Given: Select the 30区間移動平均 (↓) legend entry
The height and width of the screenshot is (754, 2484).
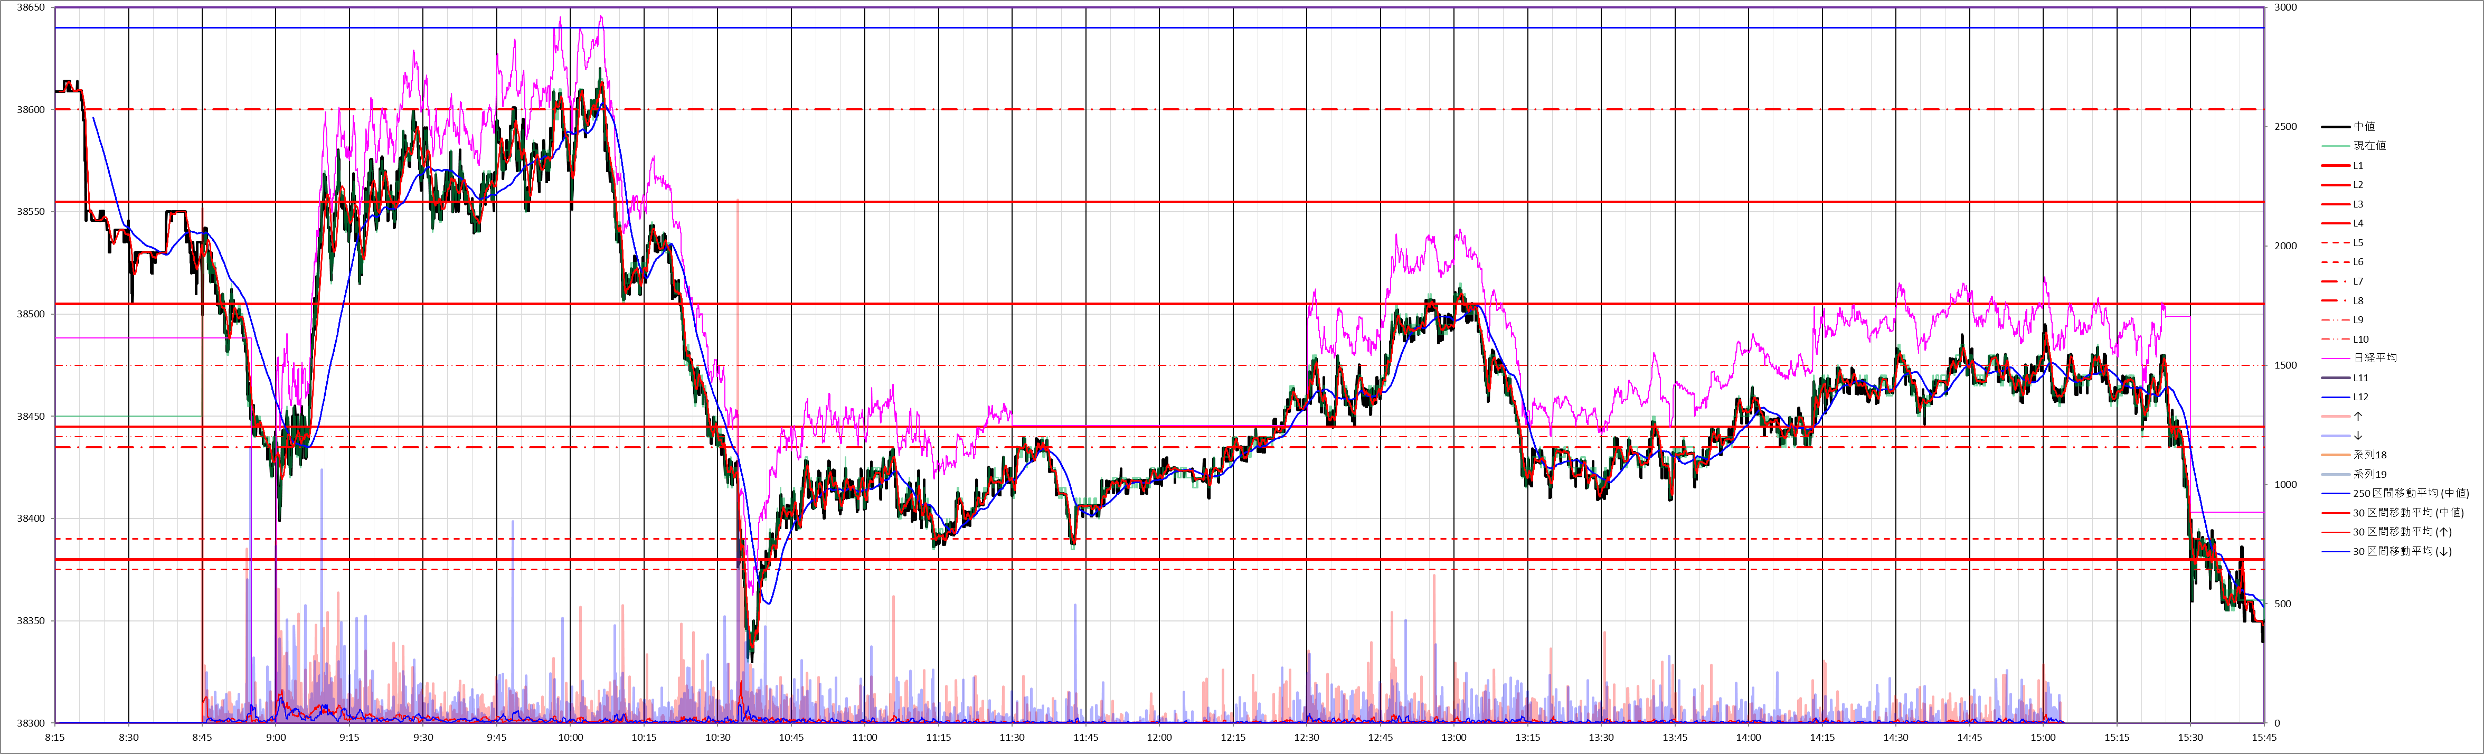Looking at the screenshot, I should [2387, 552].
